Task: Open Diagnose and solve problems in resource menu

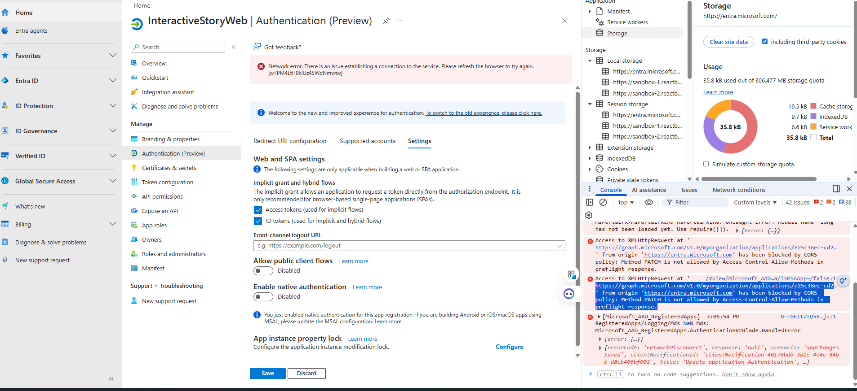Action: point(180,106)
